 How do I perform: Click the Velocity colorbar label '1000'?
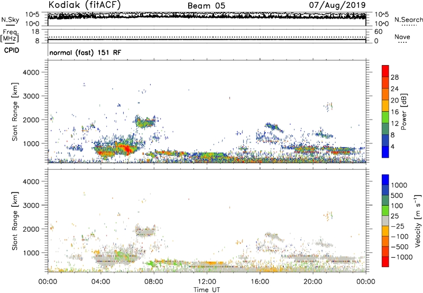399,185
